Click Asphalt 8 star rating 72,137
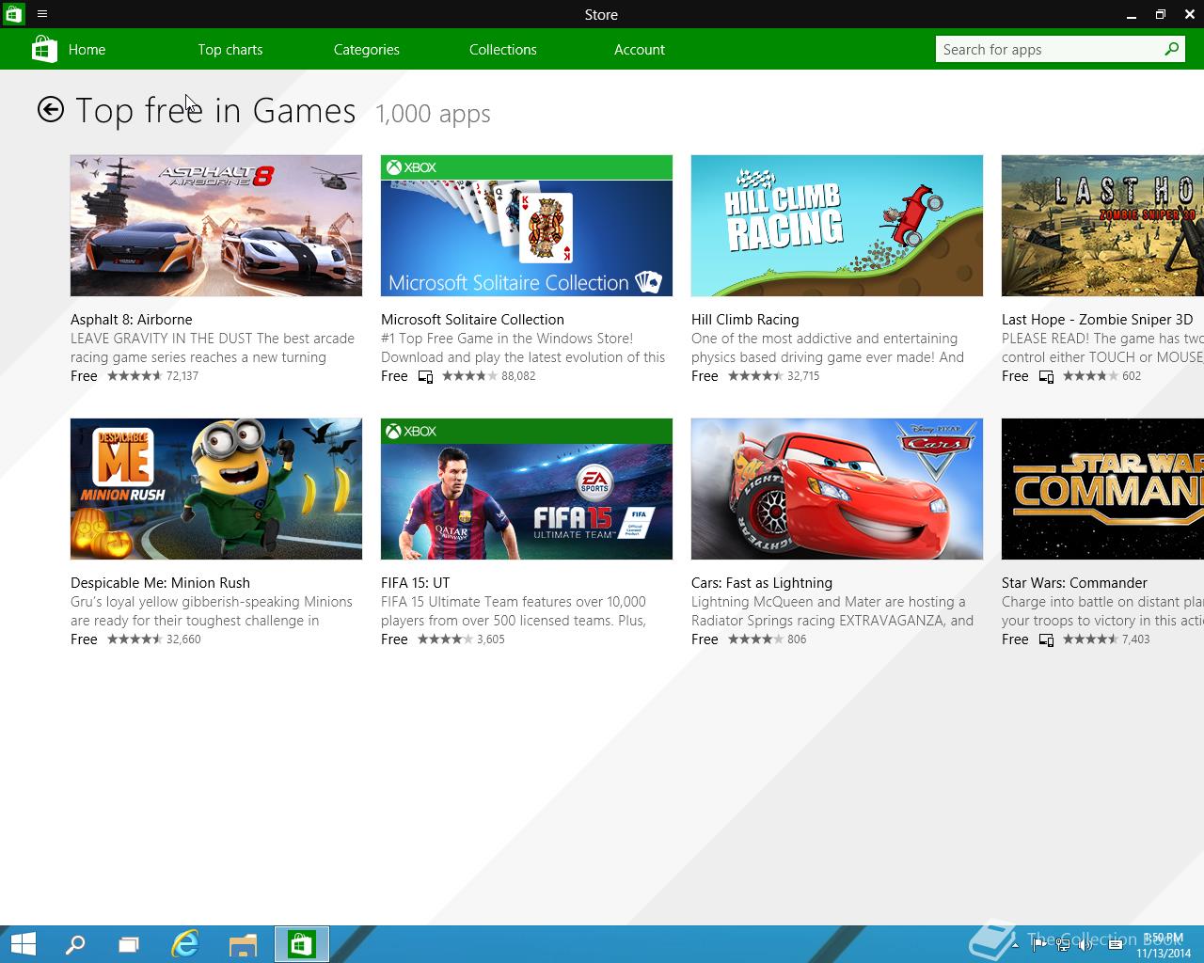 coord(152,376)
